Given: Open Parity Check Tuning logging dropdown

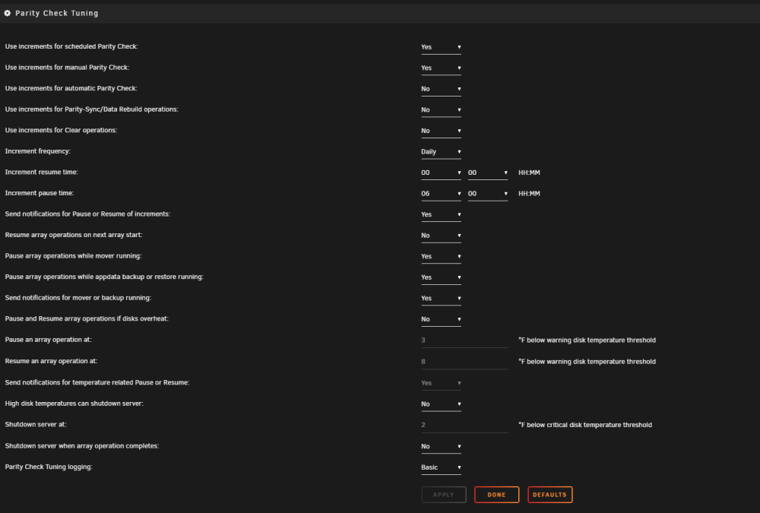Looking at the screenshot, I should tap(441, 467).
